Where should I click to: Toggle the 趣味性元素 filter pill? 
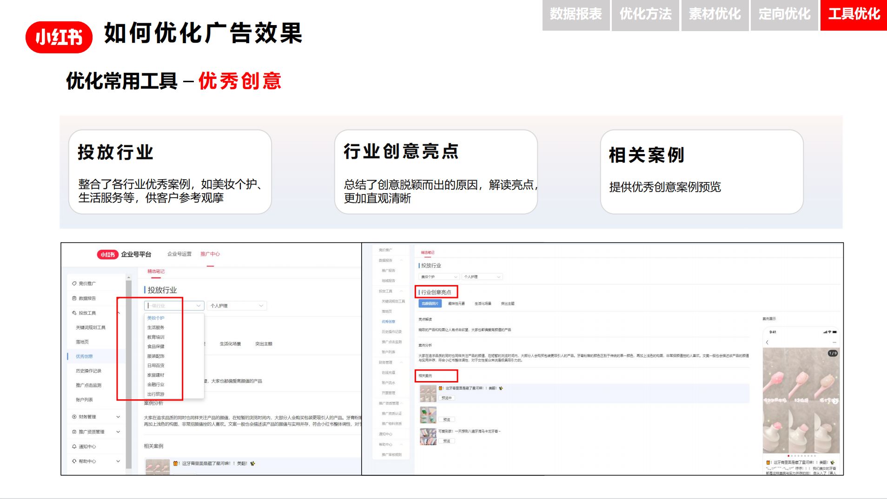[x=457, y=304]
